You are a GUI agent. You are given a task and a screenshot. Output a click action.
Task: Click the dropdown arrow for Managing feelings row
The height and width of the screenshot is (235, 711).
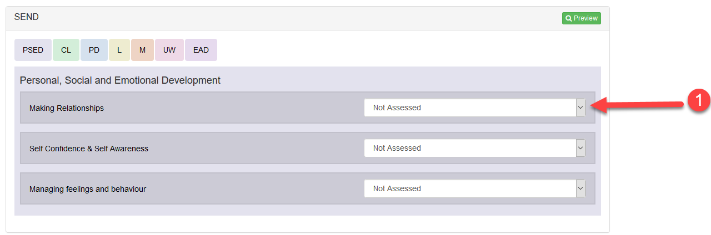point(580,188)
